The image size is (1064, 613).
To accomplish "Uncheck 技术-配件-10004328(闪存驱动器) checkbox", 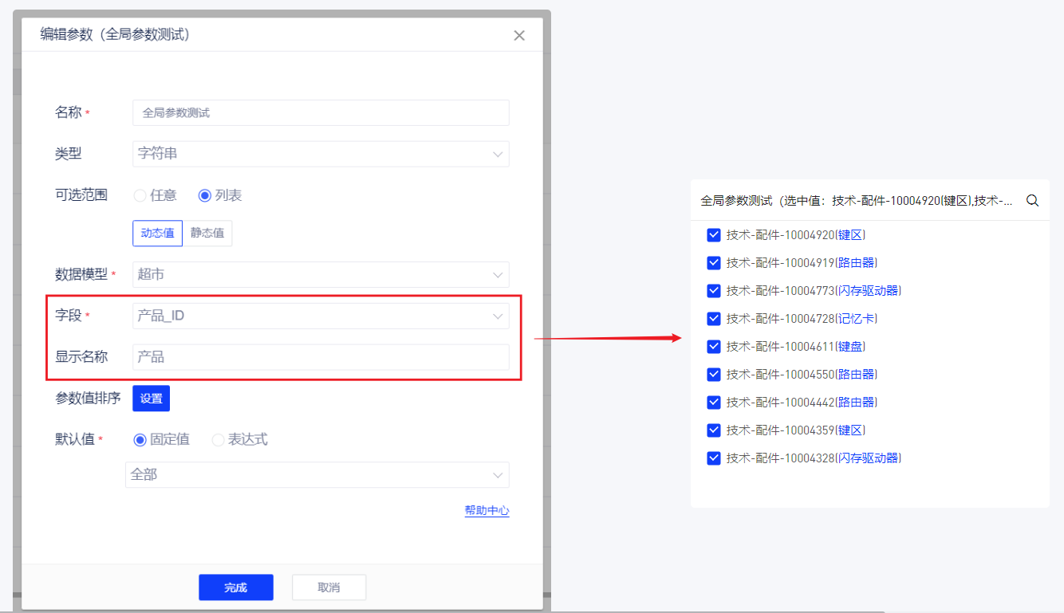I will (714, 458).
